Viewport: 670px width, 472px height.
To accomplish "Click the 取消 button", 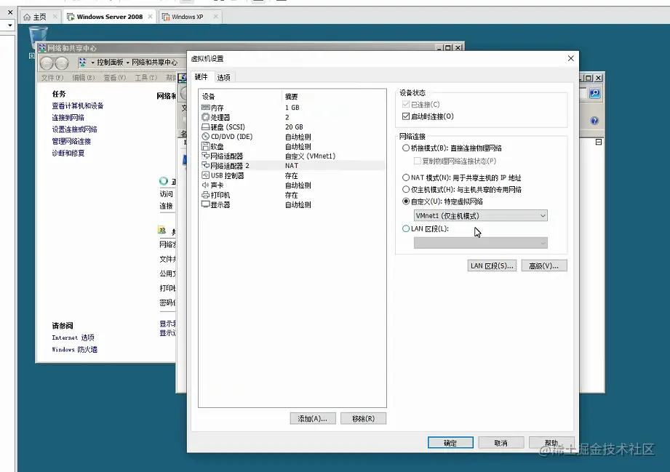I will tap(500, 443).
